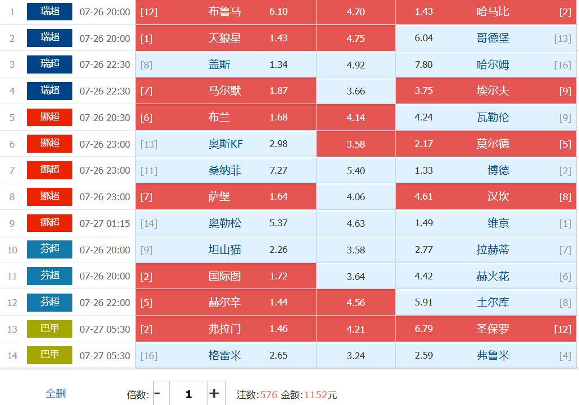
Task: Click match time 07-26 22:00
Action: tap(105, 303)
